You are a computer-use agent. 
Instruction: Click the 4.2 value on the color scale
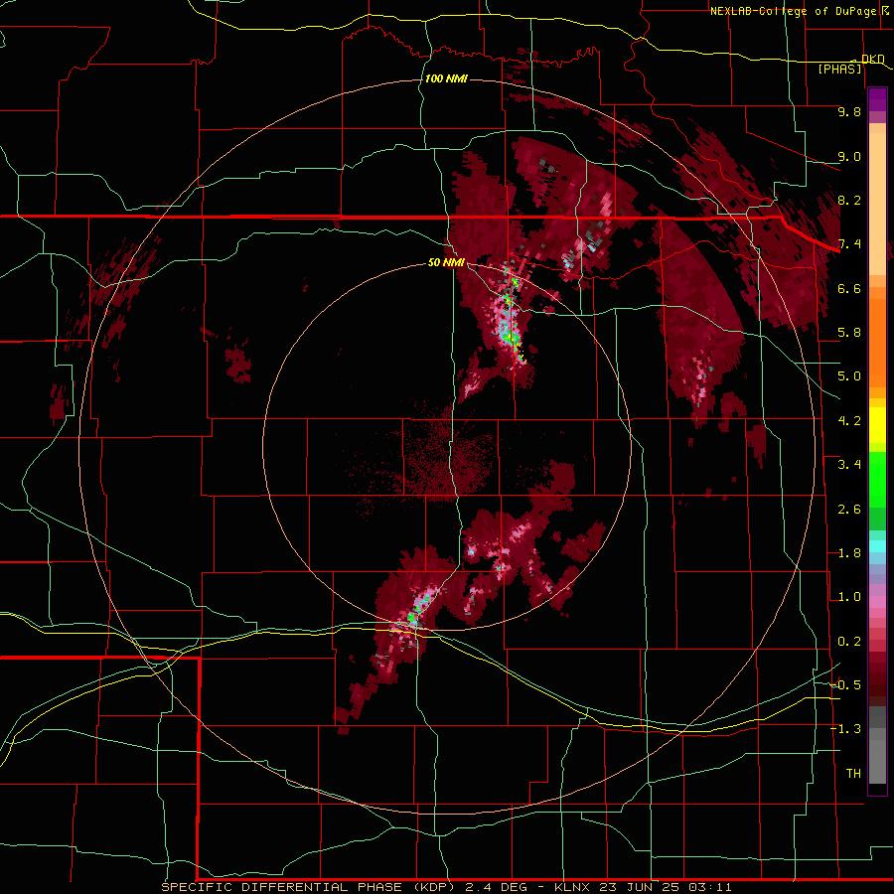click(x=849, y=421)
